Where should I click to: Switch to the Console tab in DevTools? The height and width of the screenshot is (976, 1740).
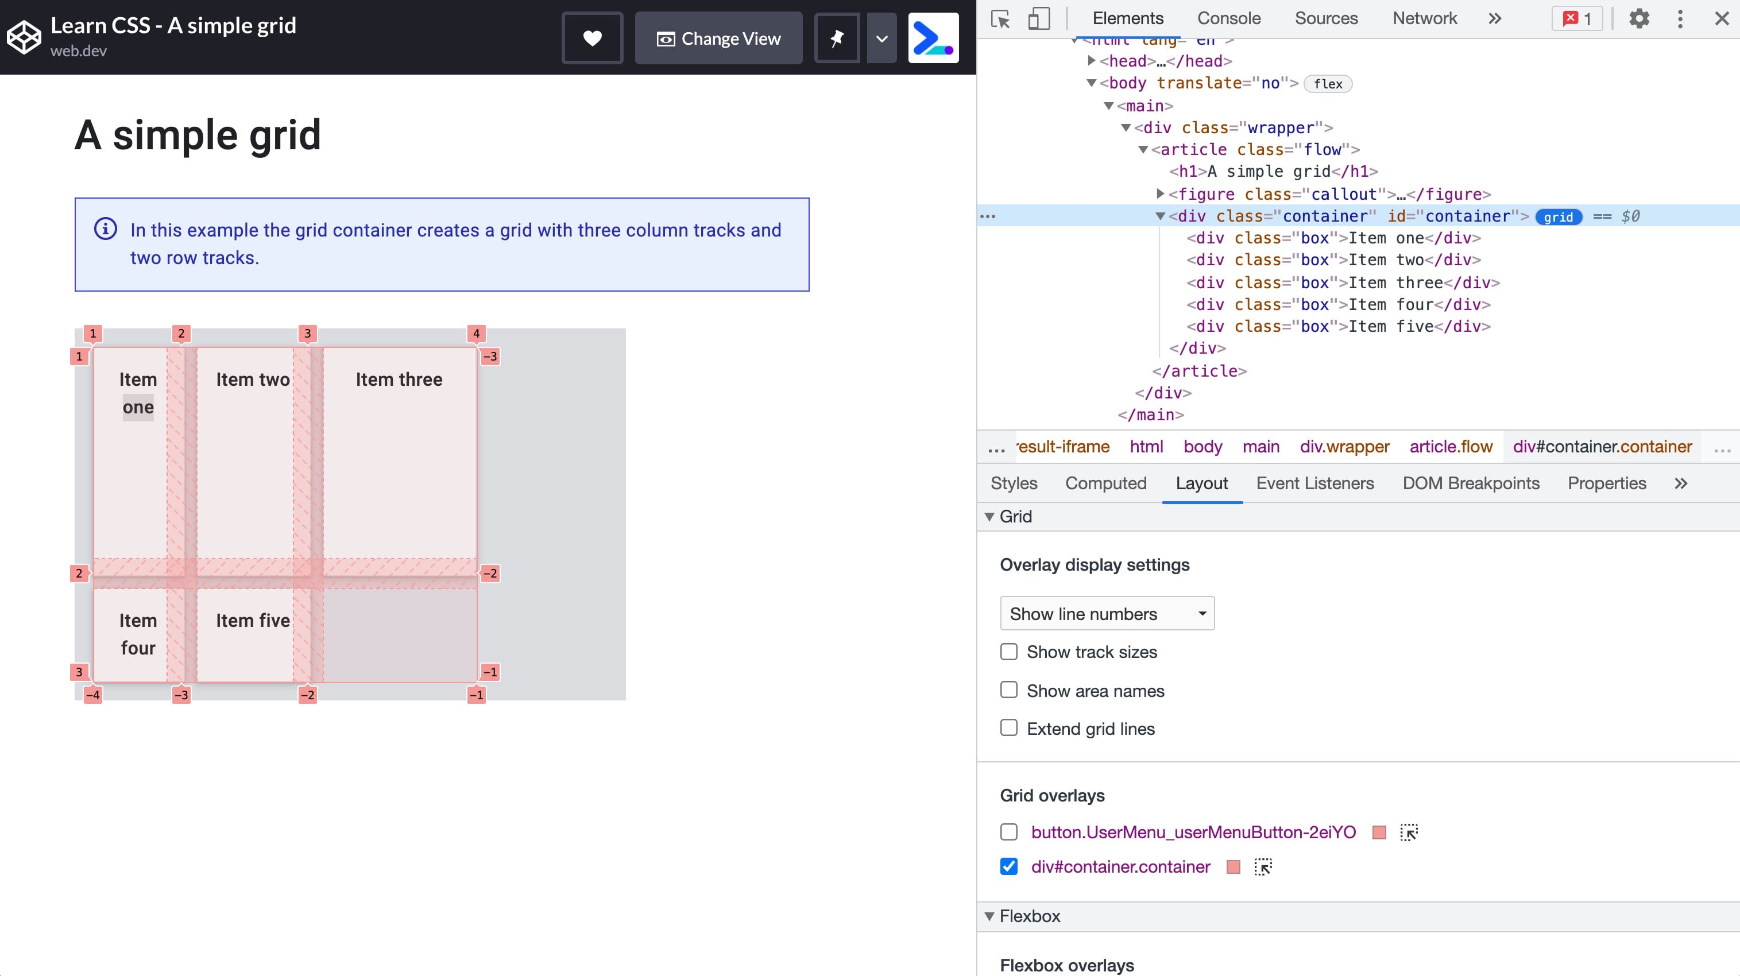(1228, 18)
